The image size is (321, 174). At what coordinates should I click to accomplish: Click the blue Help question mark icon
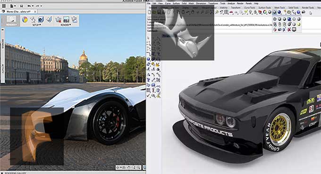pyautogui.click(x=298, y=12)
